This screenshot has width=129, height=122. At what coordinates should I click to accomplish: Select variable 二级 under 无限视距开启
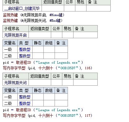(10, 56)
